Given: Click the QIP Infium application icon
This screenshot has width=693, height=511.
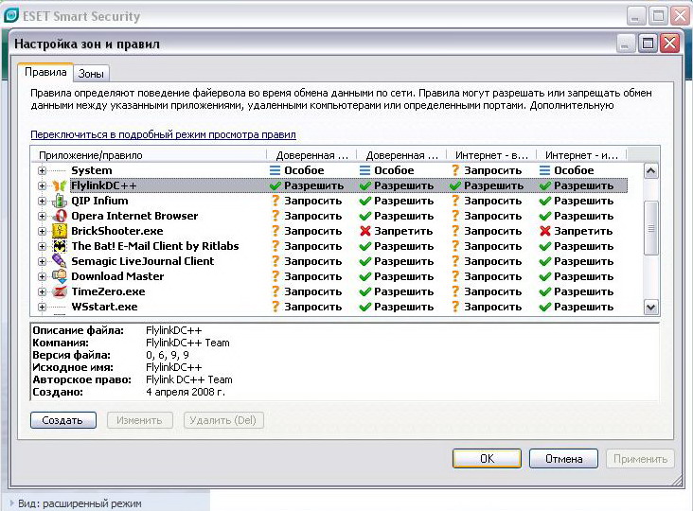Looking at the screenshot, I should coord(59,202).
